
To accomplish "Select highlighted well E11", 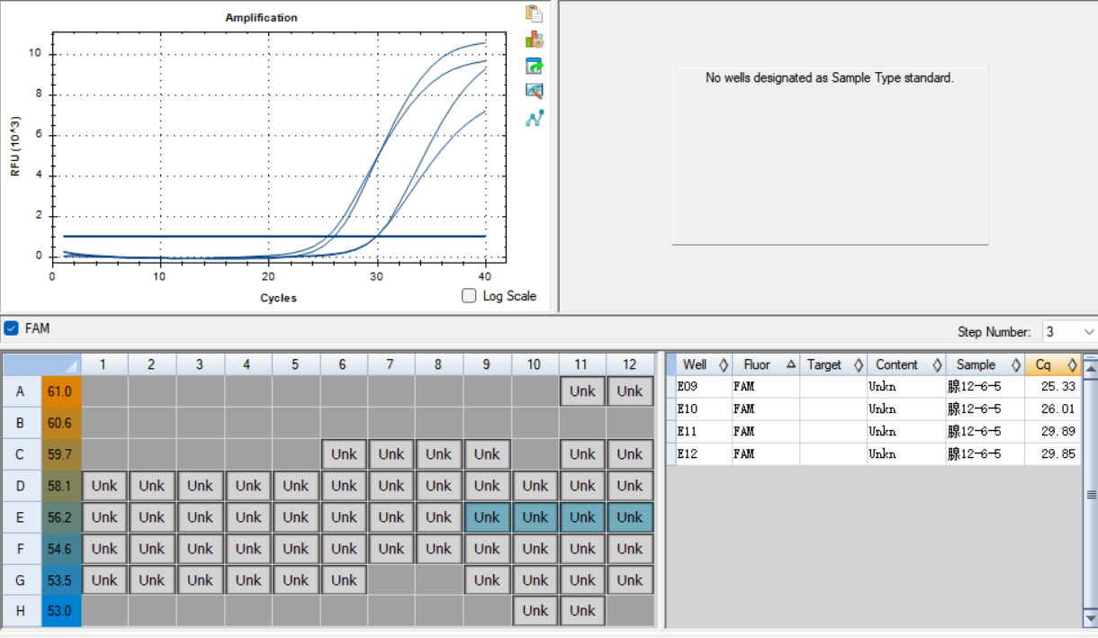I will [582, 517].
